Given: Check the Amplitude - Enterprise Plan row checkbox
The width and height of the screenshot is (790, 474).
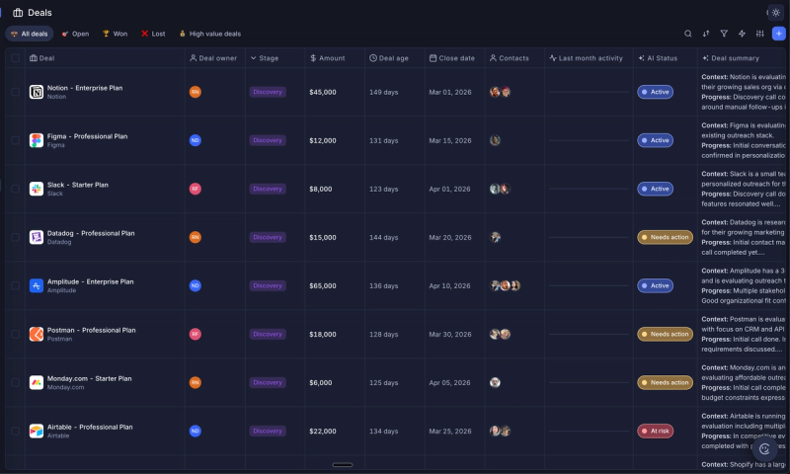Looking at the screenshot, I should point(15,285).
